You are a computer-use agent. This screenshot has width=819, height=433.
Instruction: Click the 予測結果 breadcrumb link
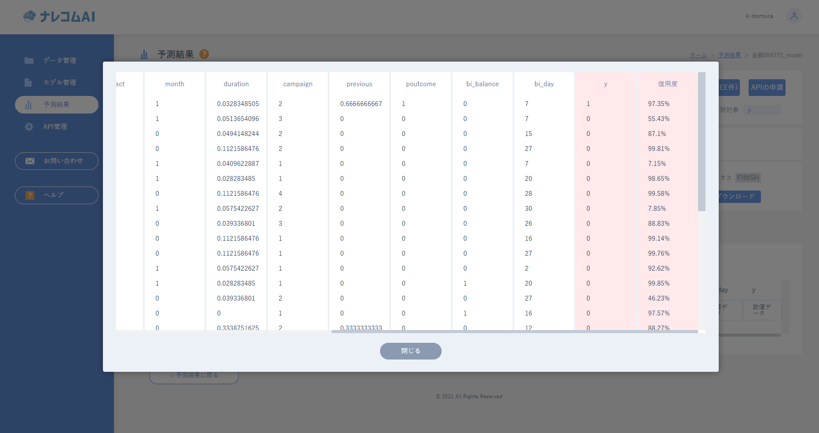pos(729,55)
